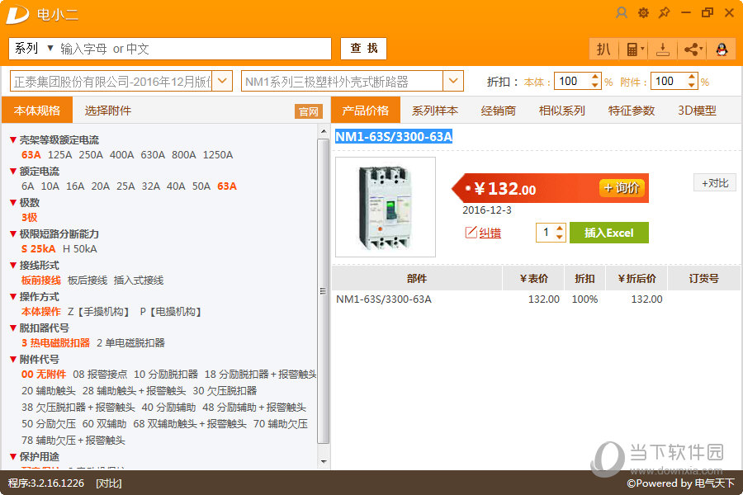This screenshot has height=495, width=743.
Task: Click the 插入Excel button
Action: pyautogui.click(x=609, y=233)
